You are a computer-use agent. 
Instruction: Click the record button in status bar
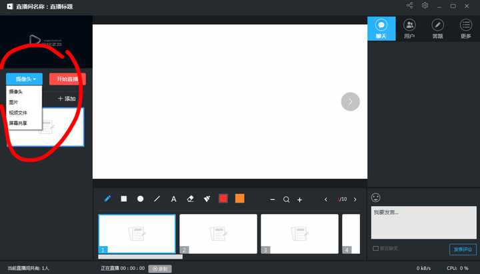coord(160,269)
